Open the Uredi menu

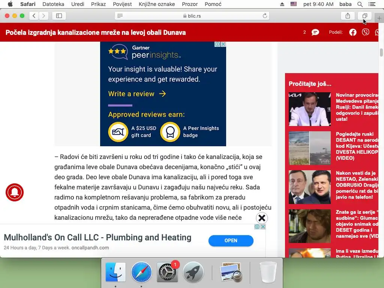(78, 4)
